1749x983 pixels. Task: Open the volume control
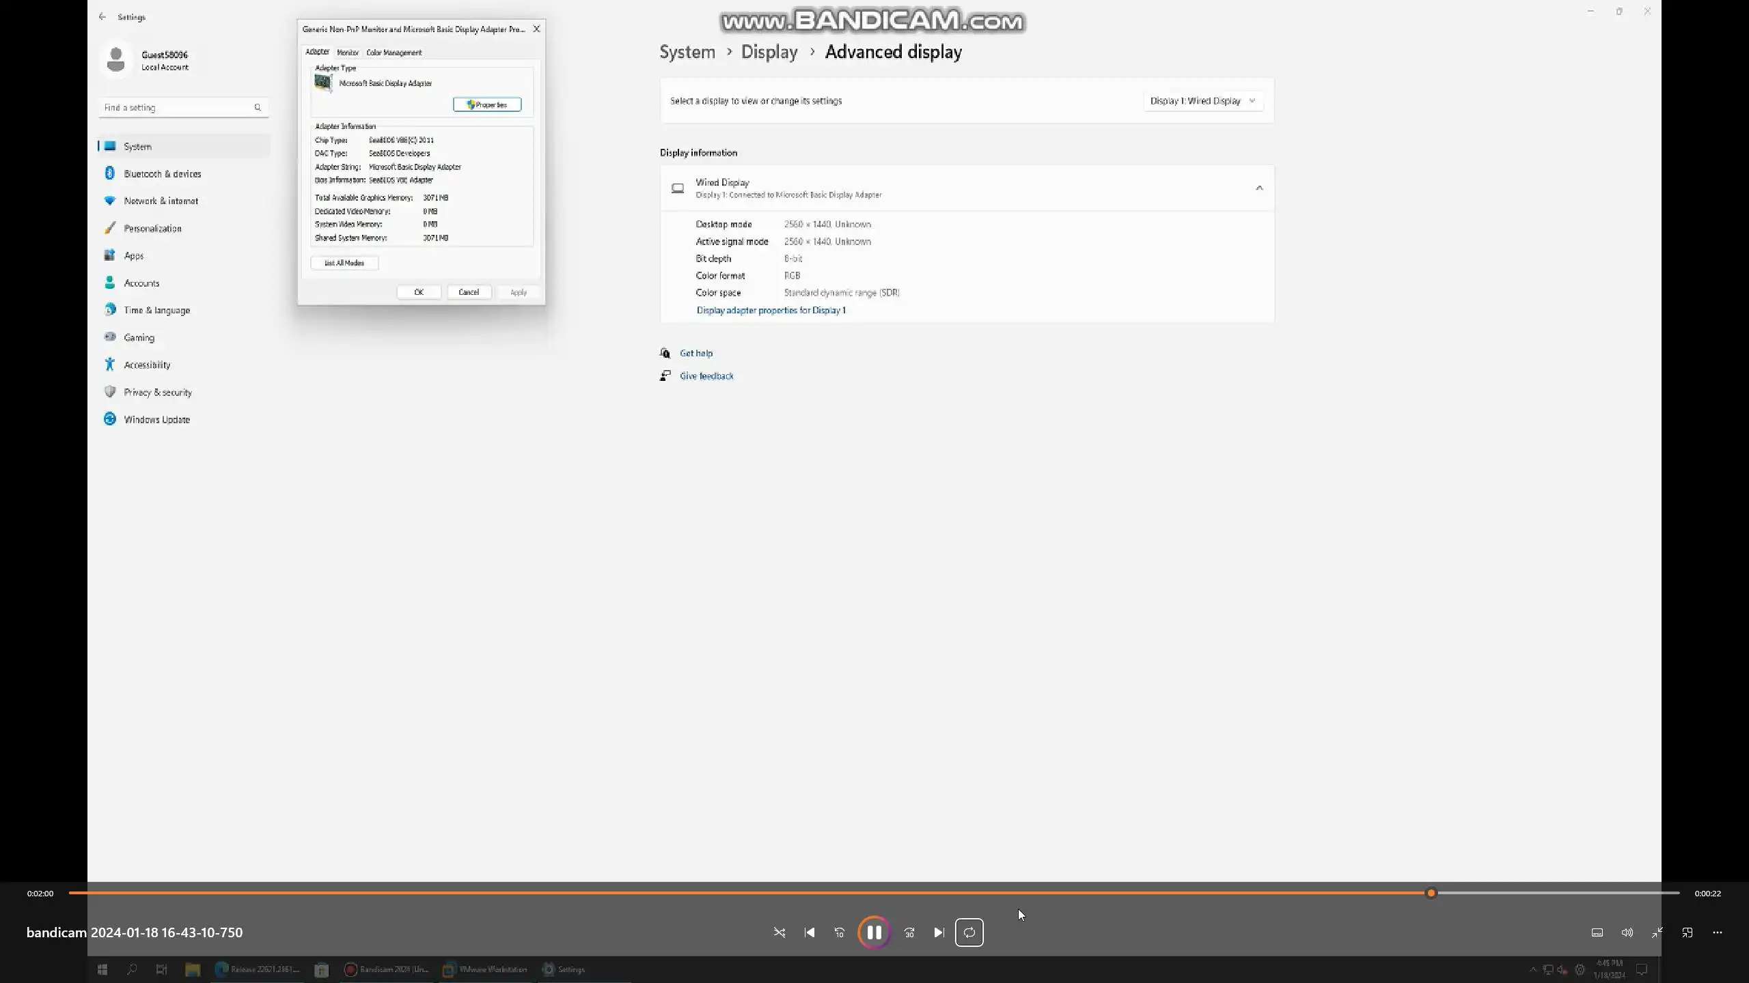click(1627, 932)
